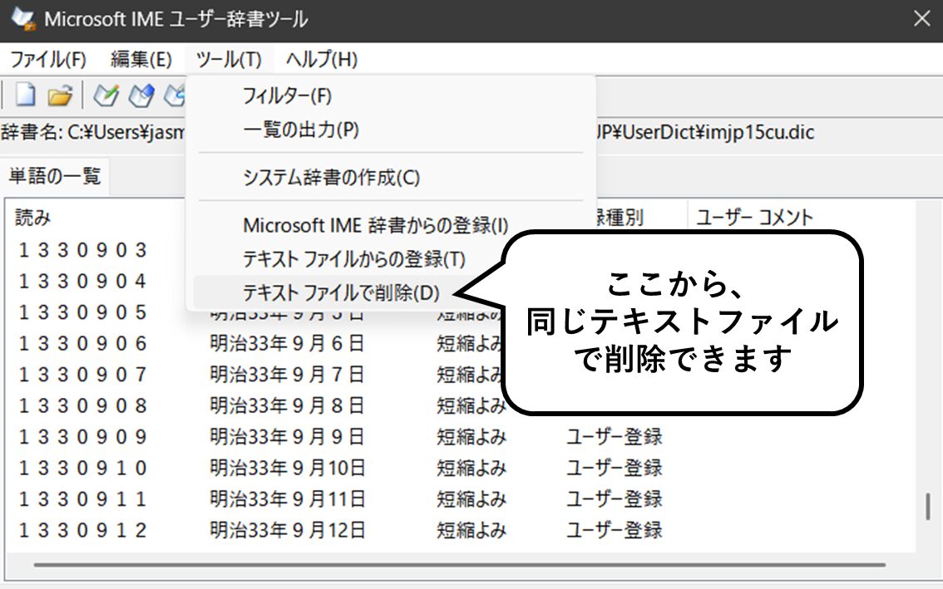943x589 pixels.
Task: Close the ツール(T) menu
Action: coord(229,60)
